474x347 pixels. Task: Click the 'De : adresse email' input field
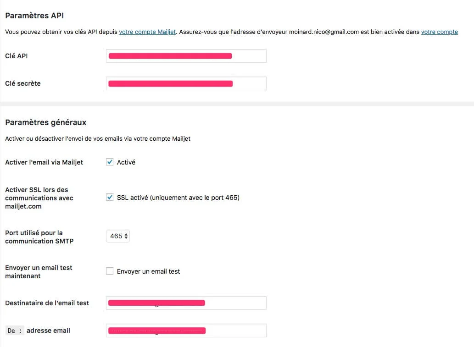186,330
